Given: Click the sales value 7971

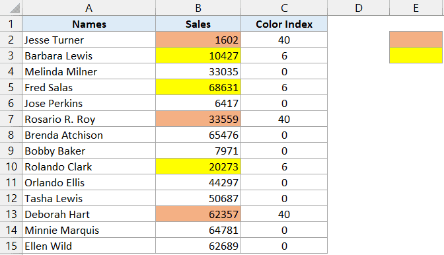Looking at the screenshot, I should (x=198, y=150).
